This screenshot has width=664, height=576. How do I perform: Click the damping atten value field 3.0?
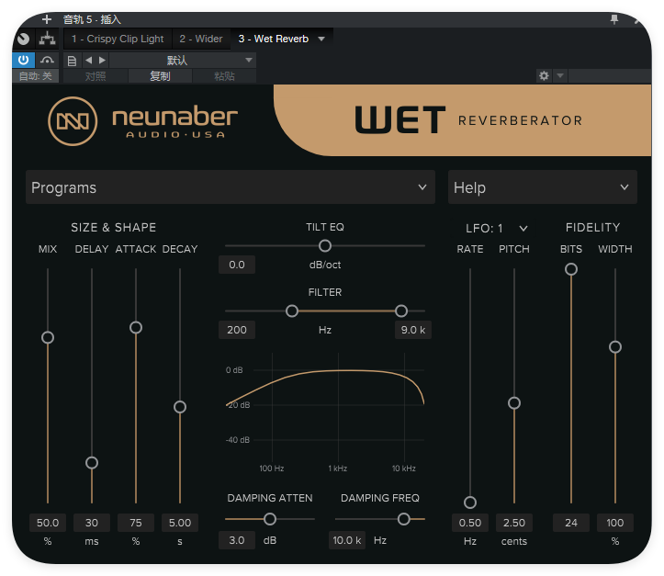point(237,540)
